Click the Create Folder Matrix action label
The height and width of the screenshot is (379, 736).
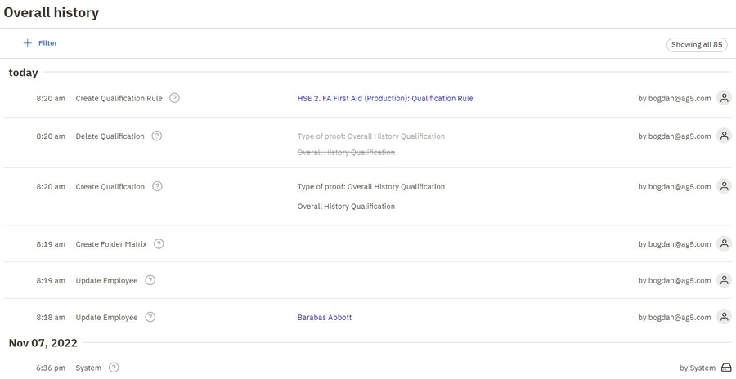(x=111, y=244)
